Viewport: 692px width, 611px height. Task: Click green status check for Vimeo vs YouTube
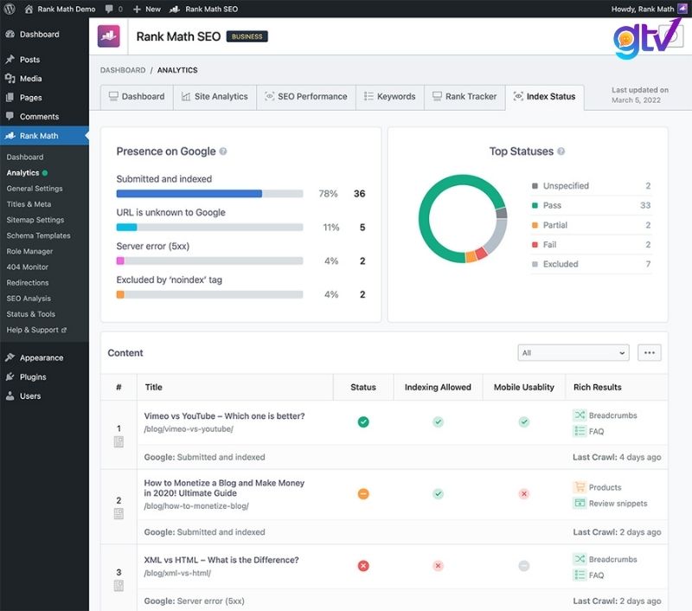click(363, 421)
